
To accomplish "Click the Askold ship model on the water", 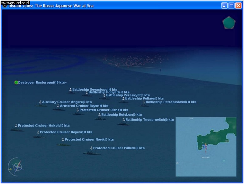I will (17, 130).
